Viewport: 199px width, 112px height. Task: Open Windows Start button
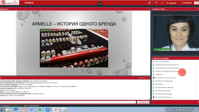point(1,110)
